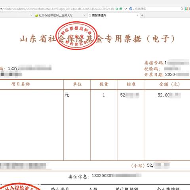Image resolution: width=190 pixels, height=190 pixels.
Task: Click the 金额（元） column header
Action: [169, 84]
